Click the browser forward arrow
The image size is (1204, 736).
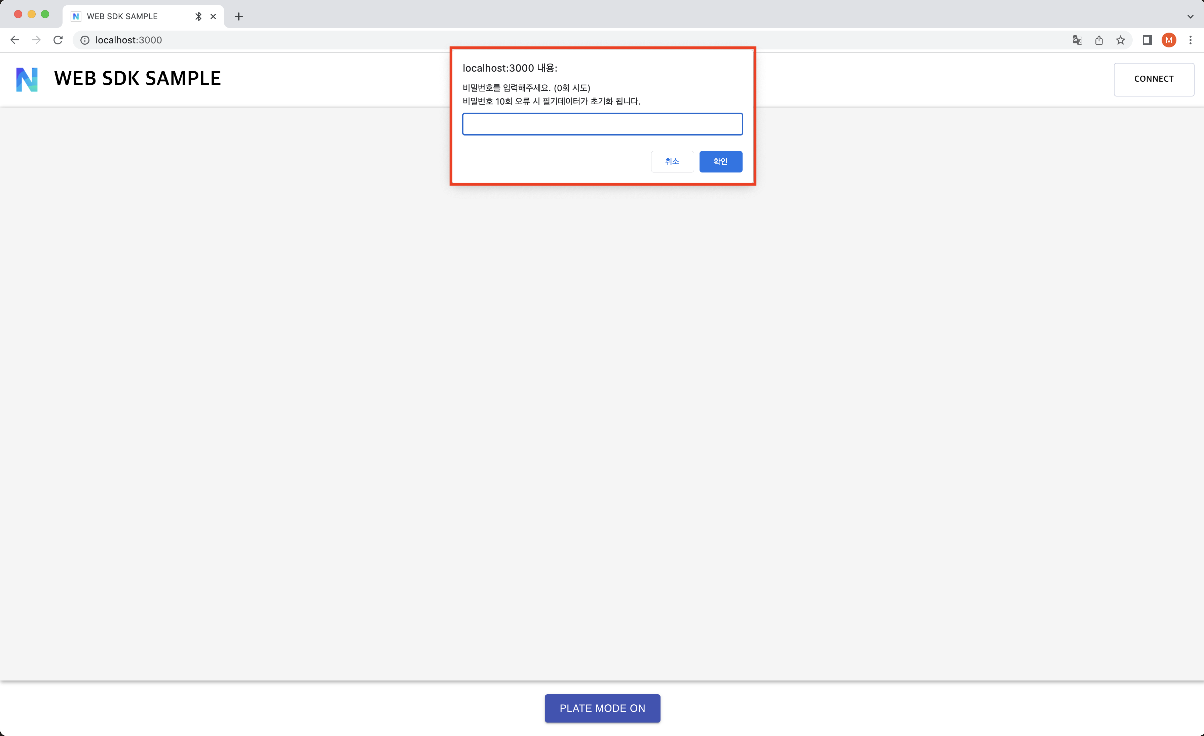(36, 40)
